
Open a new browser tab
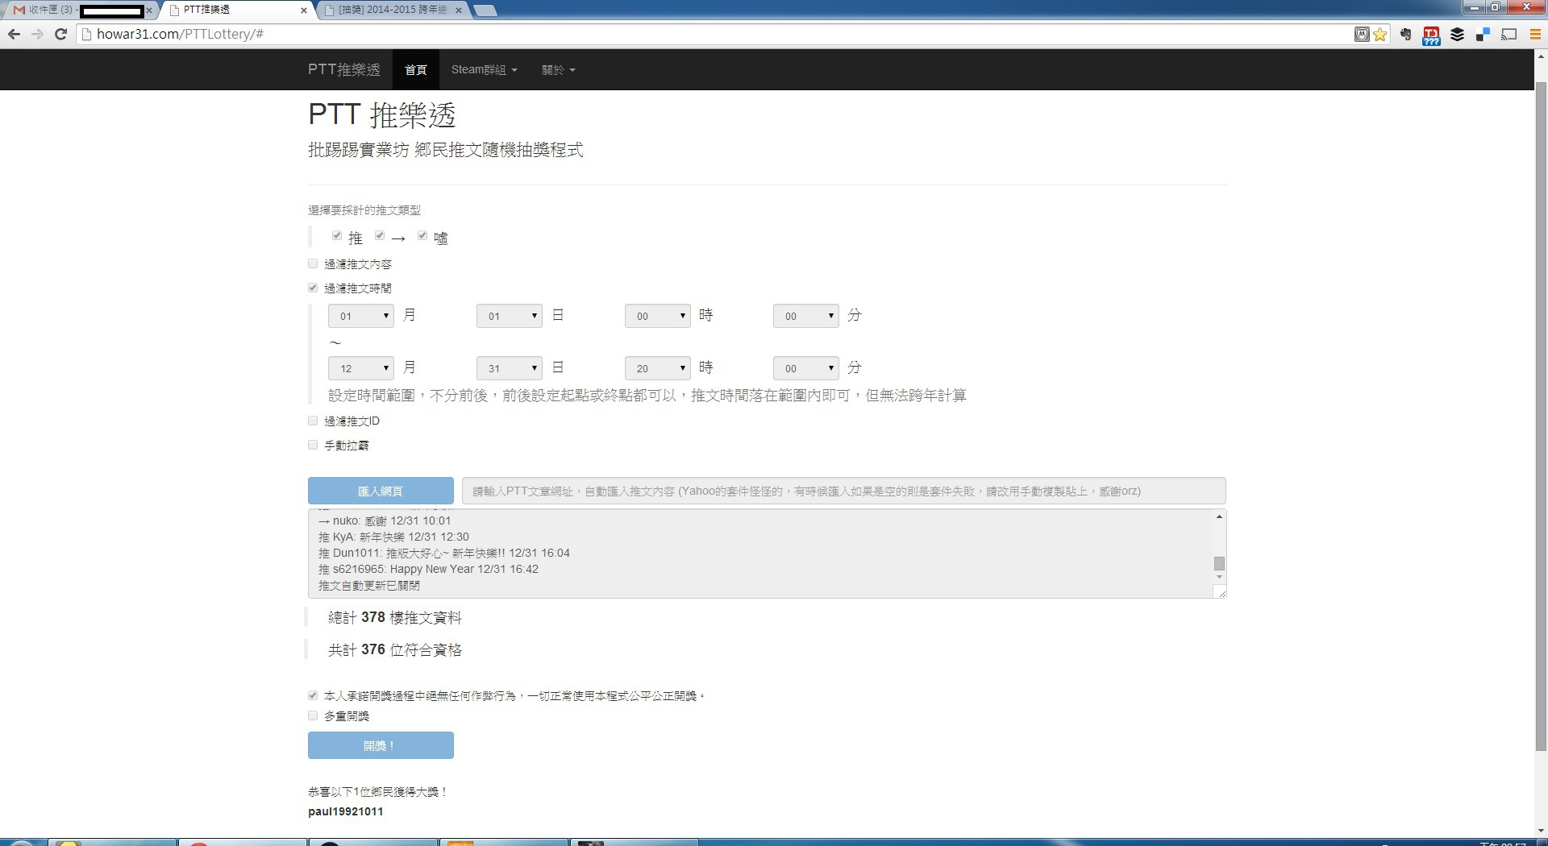tap(485, 10)
